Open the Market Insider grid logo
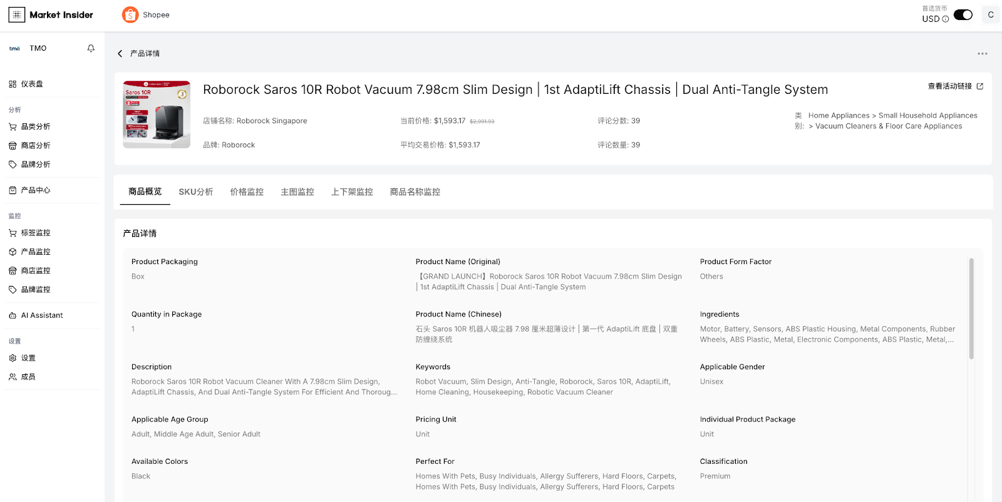 tap(17, 14)
